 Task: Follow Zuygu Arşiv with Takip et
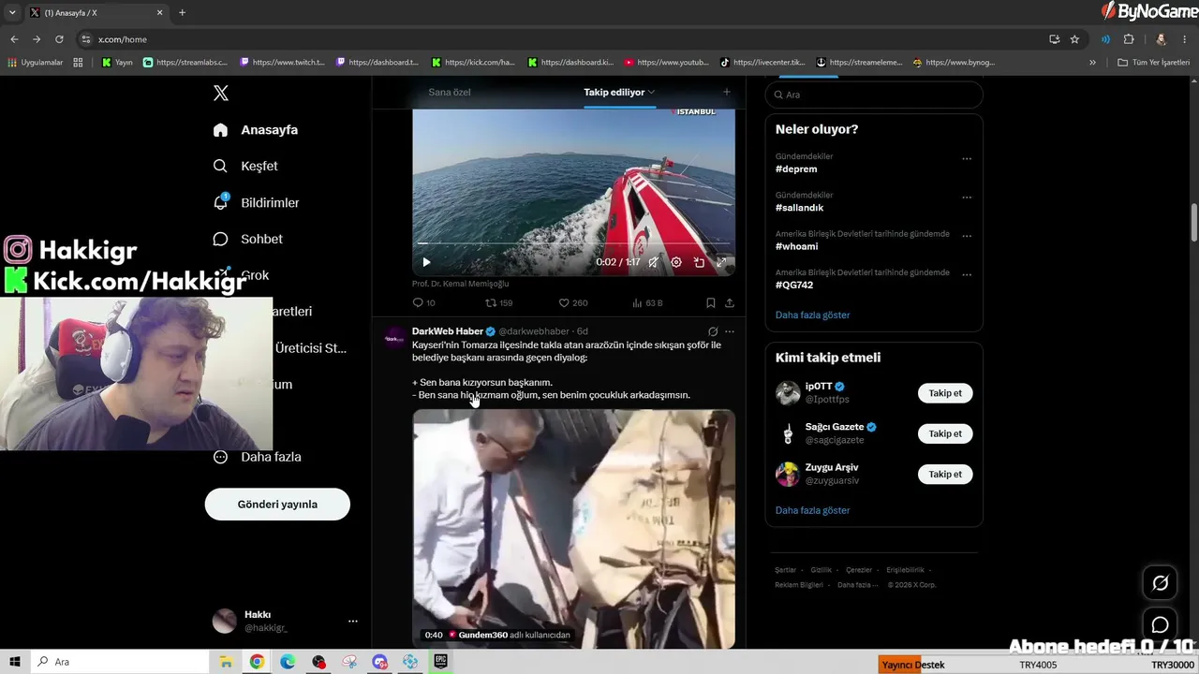point(945,475)
